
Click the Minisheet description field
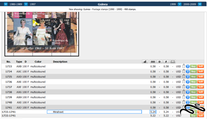click(x=94, y=112)
